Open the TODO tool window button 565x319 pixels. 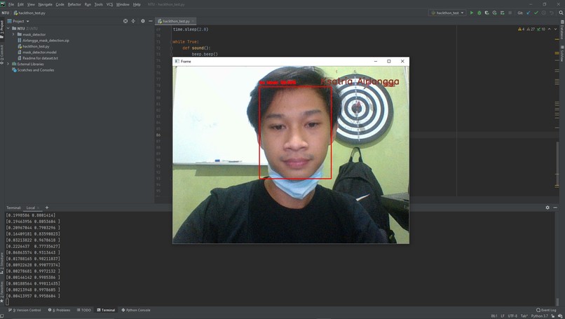[84, 310]
